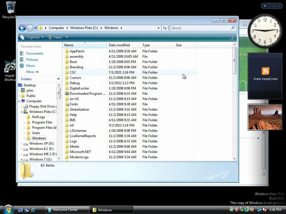Screen dimensions: 286x214
Task: Click the View headlines feed gadget
Action: click(265, 76)
